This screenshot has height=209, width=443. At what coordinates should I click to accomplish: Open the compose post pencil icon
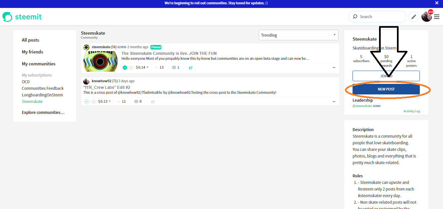point(414,17)
